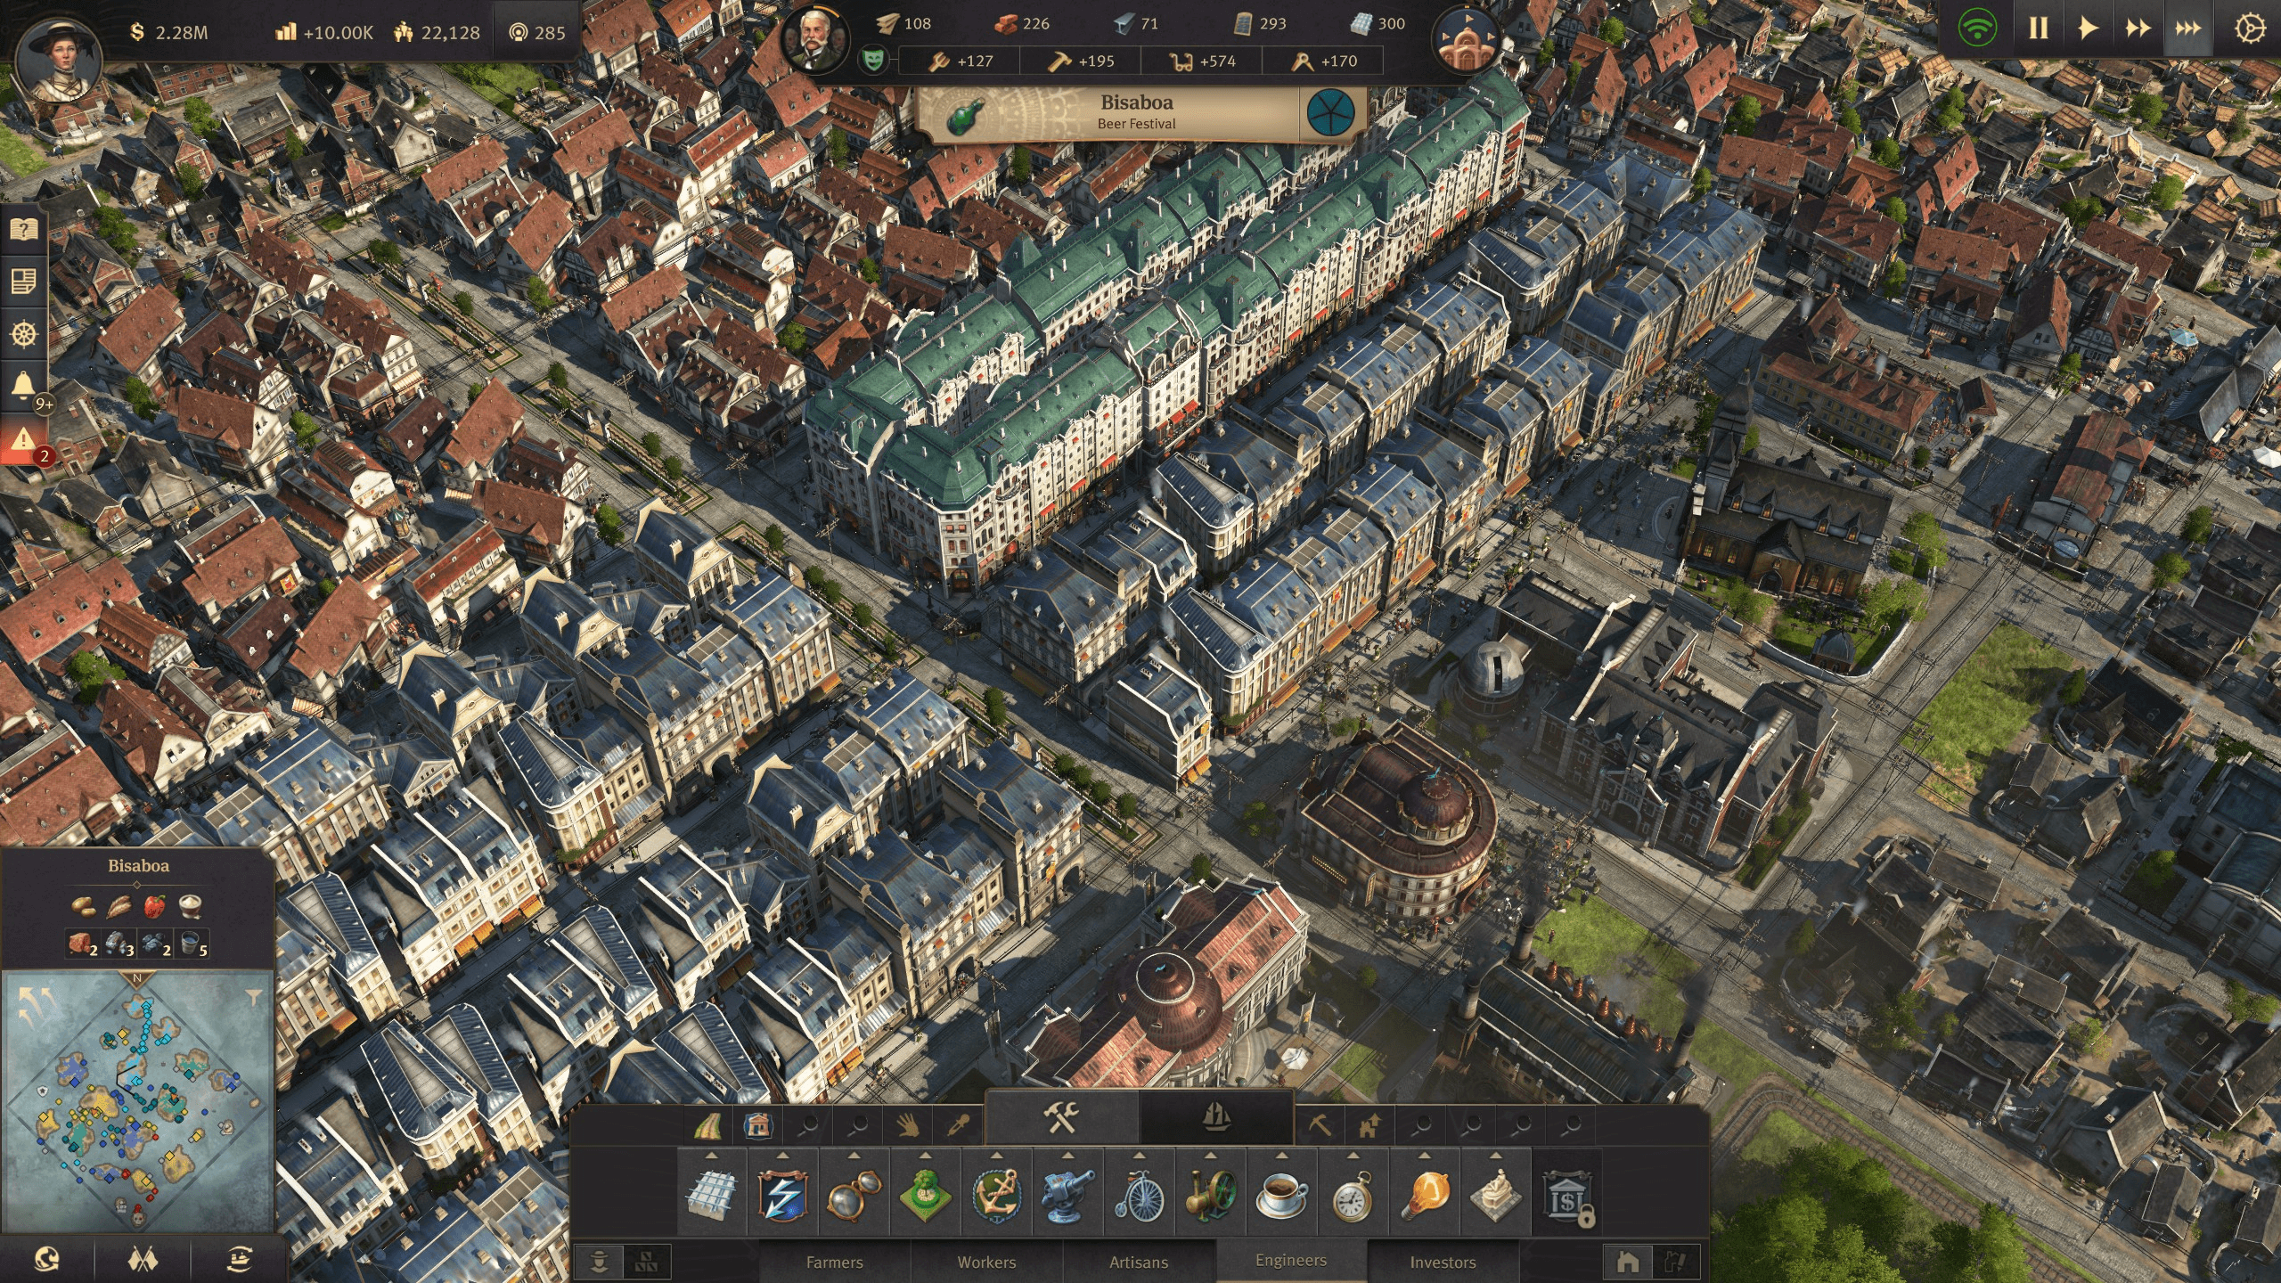
Task: Click the 22,128 population counter
Action: (437, 33)
